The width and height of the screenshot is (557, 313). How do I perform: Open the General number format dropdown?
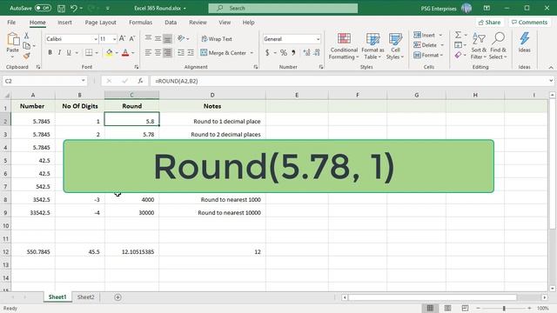318,39
